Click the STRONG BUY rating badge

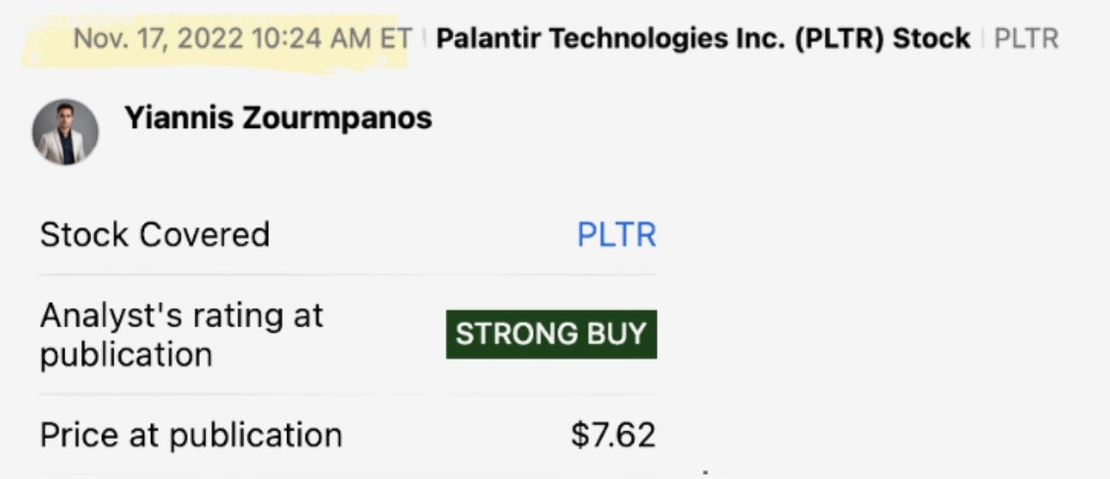coord(552,334)
